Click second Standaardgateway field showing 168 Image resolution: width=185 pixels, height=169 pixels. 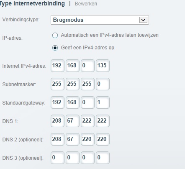pos(72,102)
